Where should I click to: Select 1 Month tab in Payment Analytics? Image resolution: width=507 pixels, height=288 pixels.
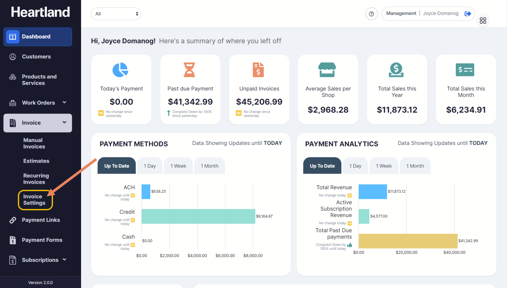(x=415, y=166)
